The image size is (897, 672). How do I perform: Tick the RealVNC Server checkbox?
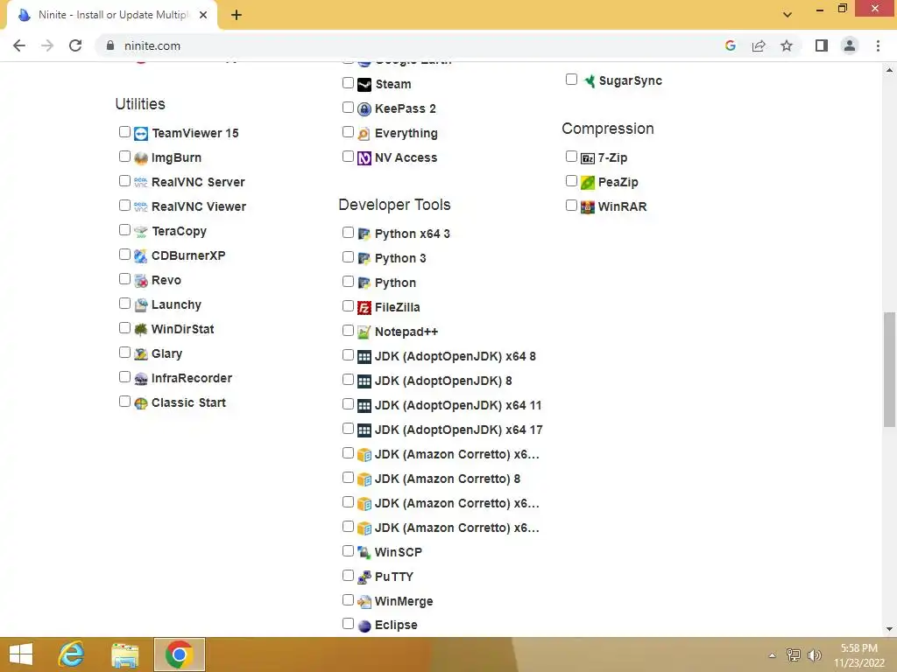pyautogui.click(x=124, y=181)
